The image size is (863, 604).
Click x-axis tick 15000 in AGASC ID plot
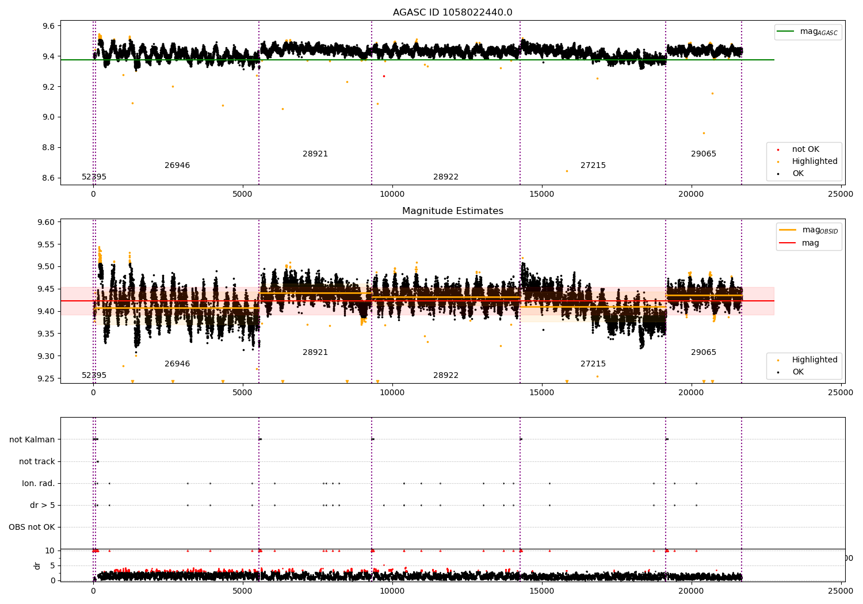[541, 194]
